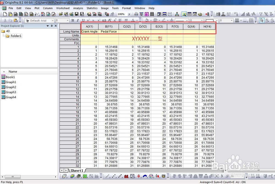Open the slide show presentation icon

point(141,14)
